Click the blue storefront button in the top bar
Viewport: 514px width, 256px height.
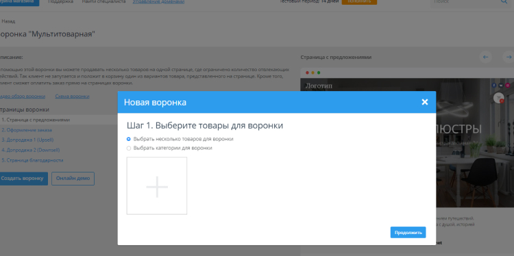(19, 2)
